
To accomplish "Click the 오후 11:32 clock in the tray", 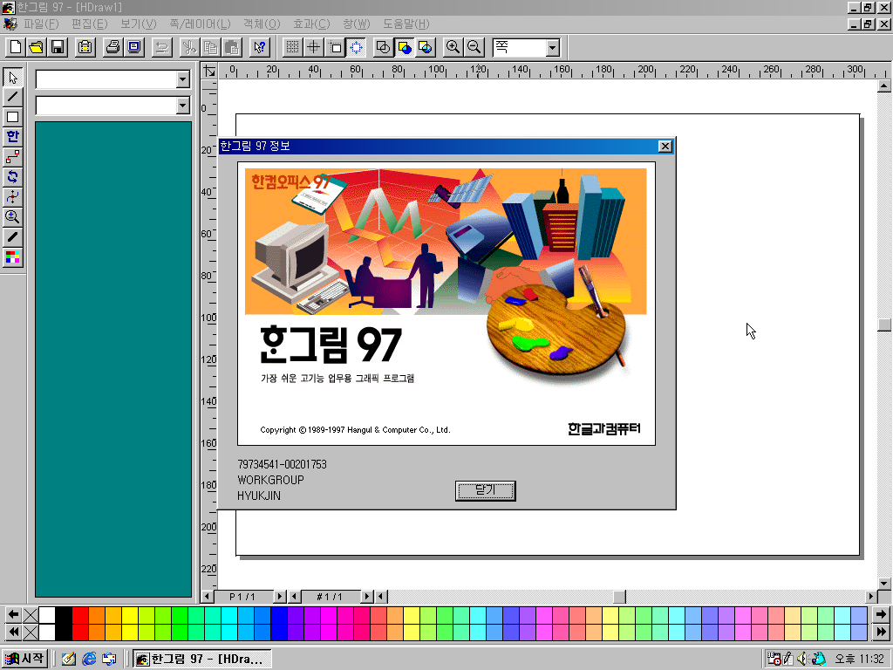I will click(859, 659).
